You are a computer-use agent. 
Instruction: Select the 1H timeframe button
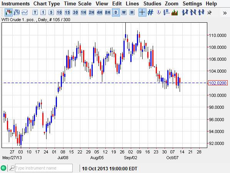pos(83,12)
